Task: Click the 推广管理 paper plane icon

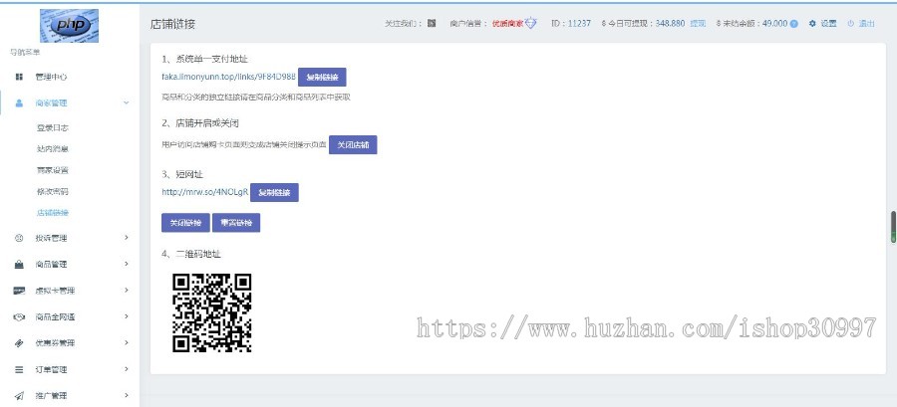Action: (19, 396)
